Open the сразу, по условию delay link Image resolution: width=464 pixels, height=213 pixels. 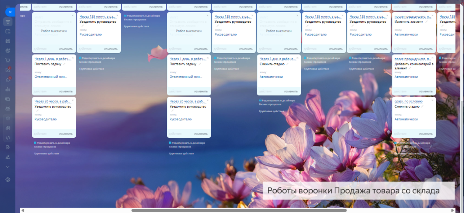point(409,101)
